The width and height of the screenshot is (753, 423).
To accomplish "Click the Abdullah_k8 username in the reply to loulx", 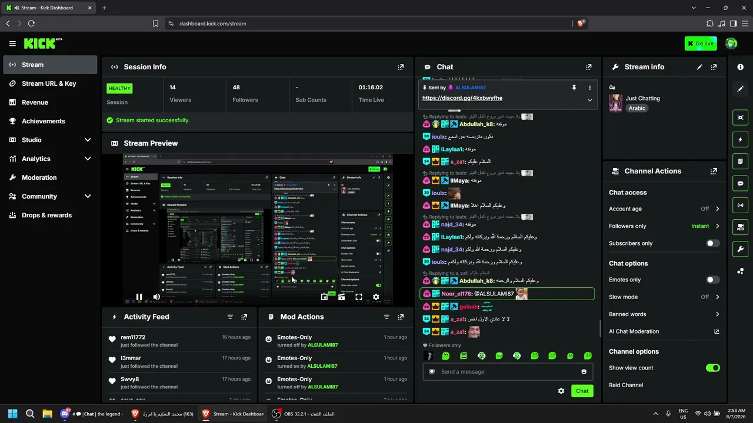I will (x=476, y=124).
